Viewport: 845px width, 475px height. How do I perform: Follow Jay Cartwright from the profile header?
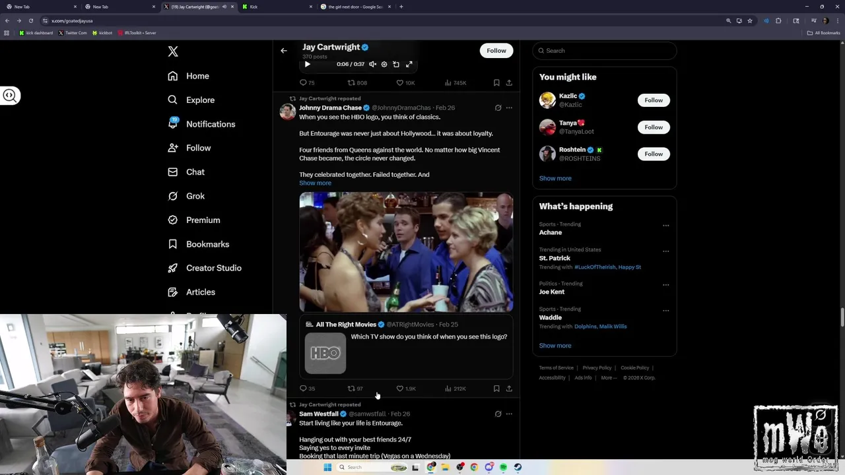[x=496, y=51]
